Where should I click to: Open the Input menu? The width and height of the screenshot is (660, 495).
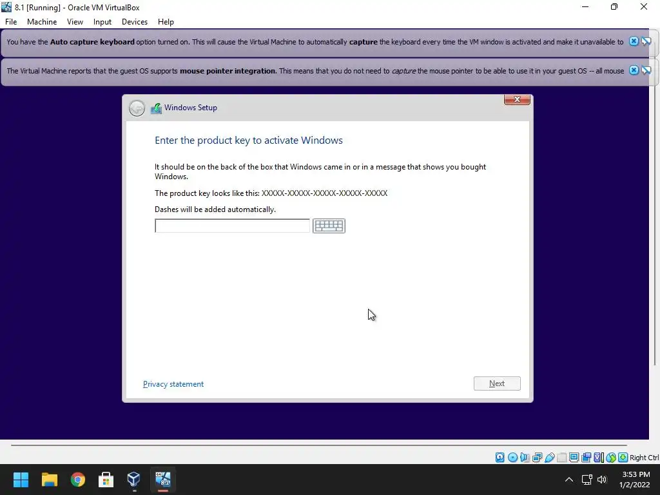pos(102,22)
